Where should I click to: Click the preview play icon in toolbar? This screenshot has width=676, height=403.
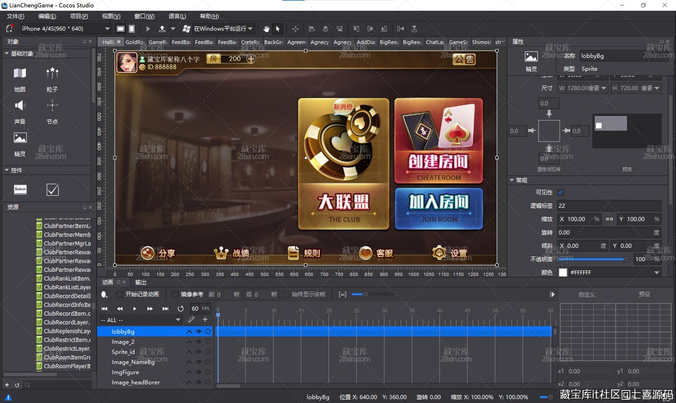point(148,29)
